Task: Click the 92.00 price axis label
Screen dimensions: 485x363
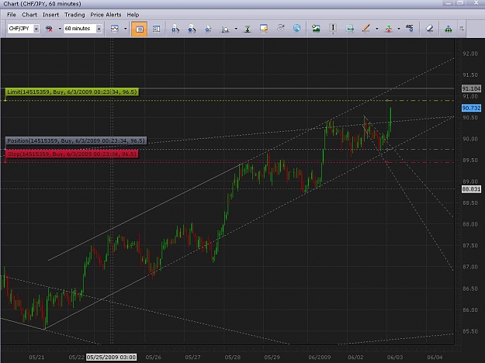Action: coord(469,54)
